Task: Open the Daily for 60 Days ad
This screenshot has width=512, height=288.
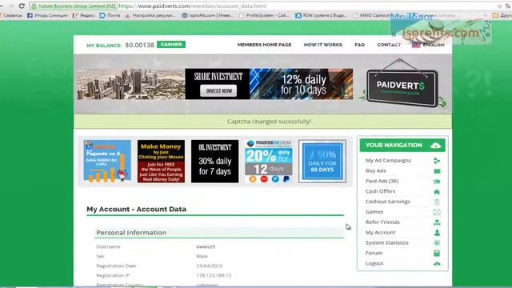Action: pos(322,162)
